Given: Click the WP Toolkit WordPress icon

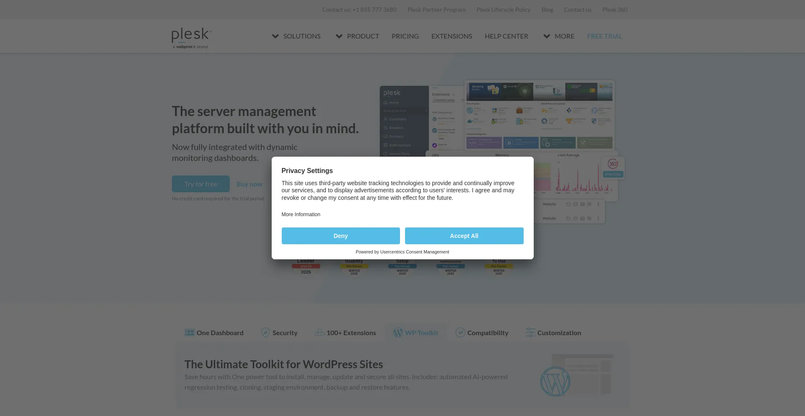Looking at the screenshot, I should [398, 333].
